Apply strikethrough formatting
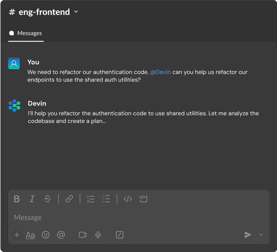Viewport: 277px width, 252px height. pyautogui.click(x=48, y=199)
